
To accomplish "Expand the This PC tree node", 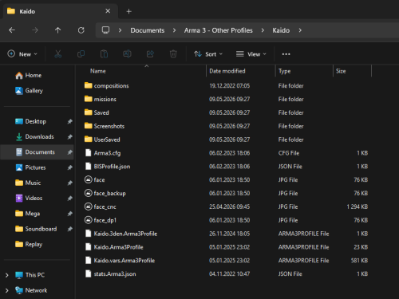I will pyautogui.click(x=7, y=275).
